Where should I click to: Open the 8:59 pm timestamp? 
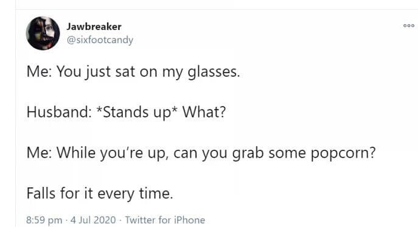point(44,220)
